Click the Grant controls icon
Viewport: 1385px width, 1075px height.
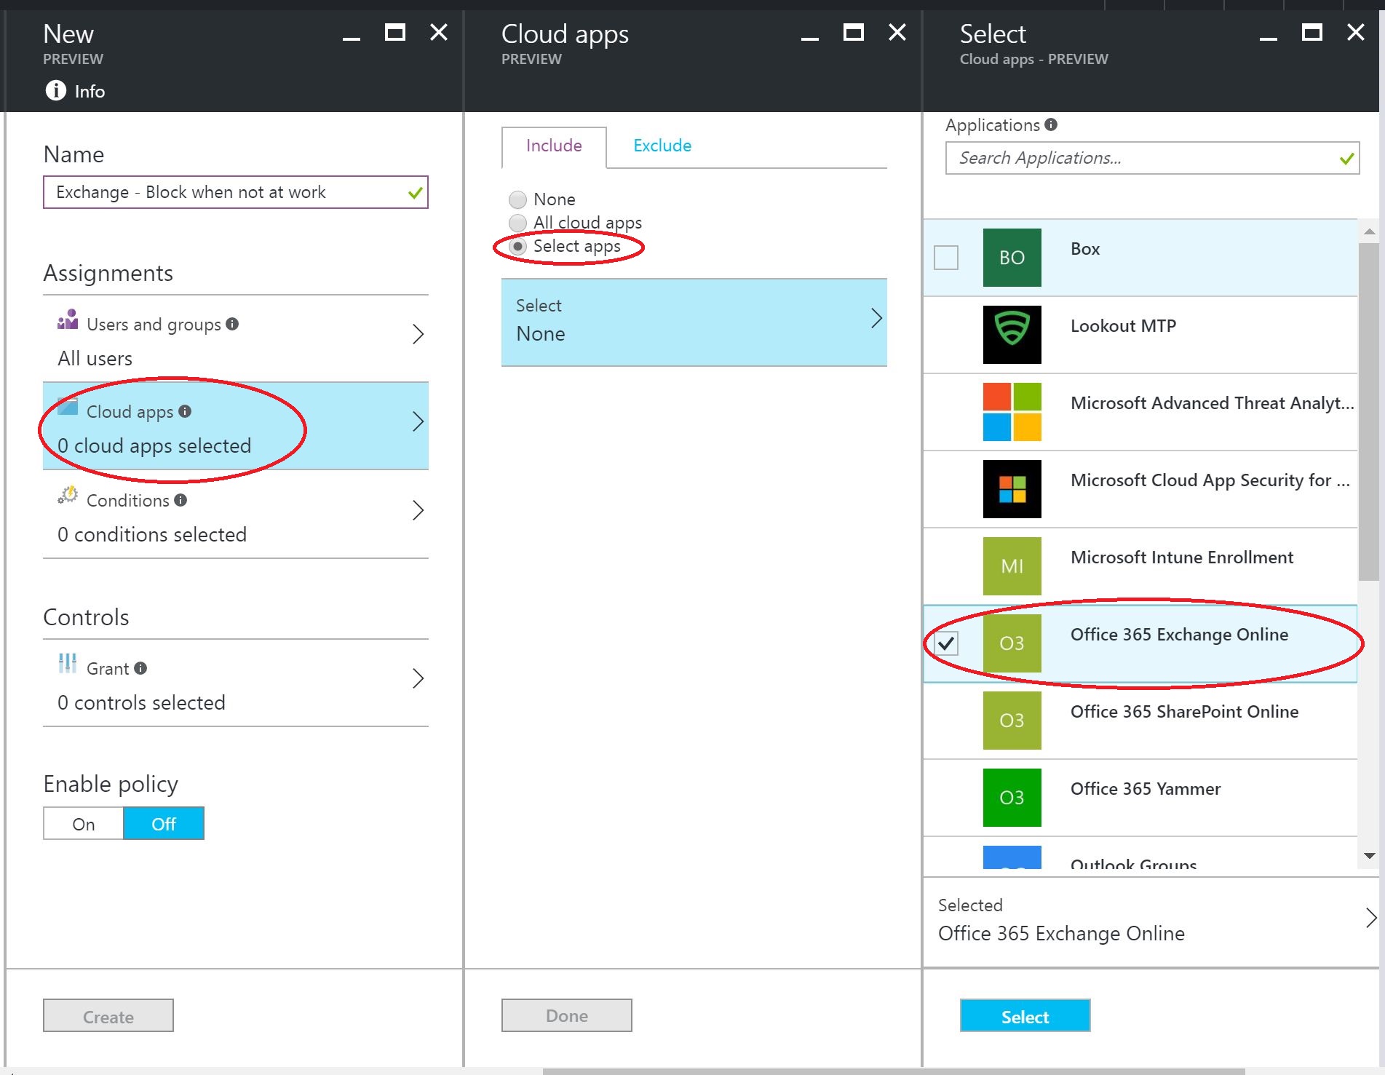pos(68,663)
